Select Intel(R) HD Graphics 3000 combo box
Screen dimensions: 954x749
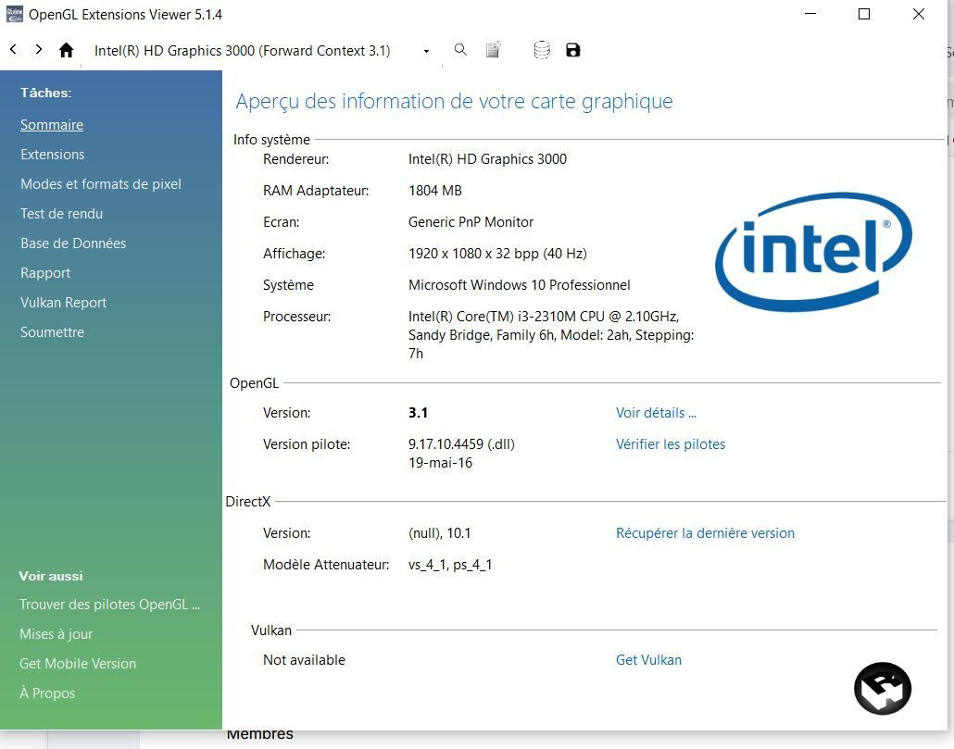tap(259, 51)
